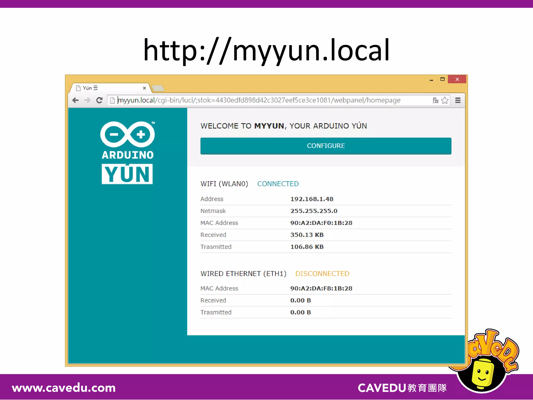
Task: Click the Arduino infinity logo
Action: (x=128, y=134)
